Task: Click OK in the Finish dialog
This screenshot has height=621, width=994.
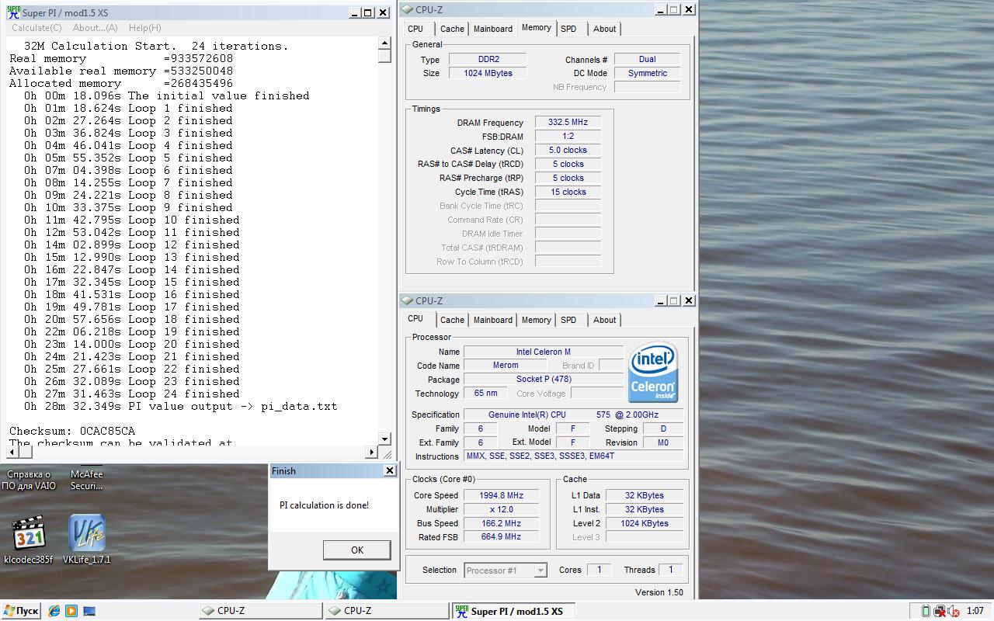Action: point(356,550)
